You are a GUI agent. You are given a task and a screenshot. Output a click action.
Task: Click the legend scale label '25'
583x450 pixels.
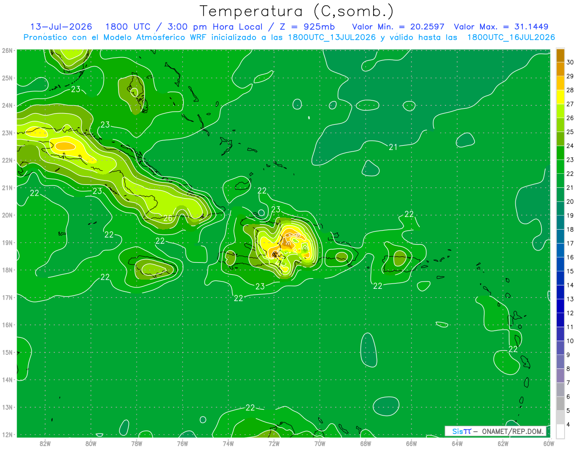click(x=570, y=132)
